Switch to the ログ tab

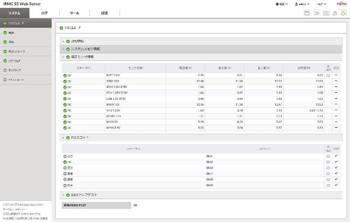click(44, 13)
